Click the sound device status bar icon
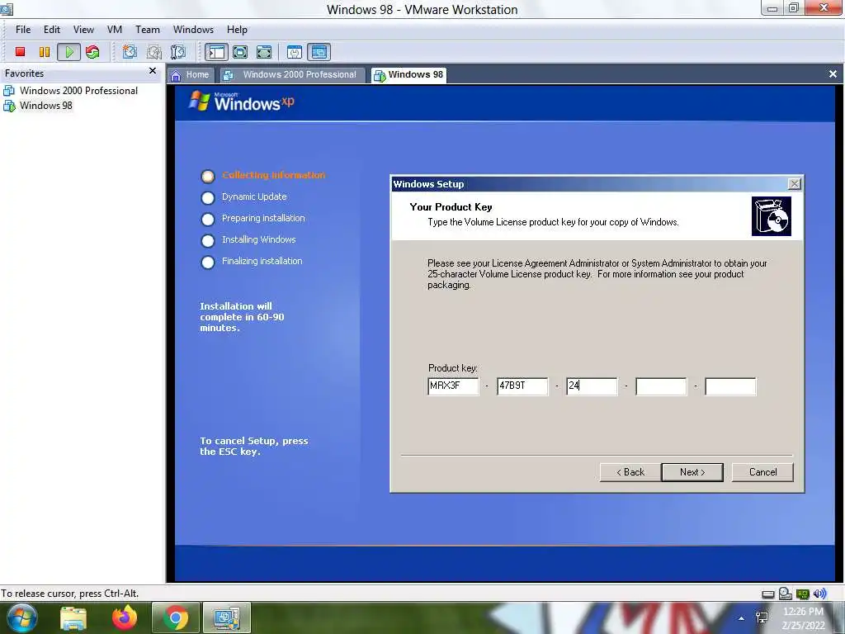The image size is (845, 634). pos(819,594)
